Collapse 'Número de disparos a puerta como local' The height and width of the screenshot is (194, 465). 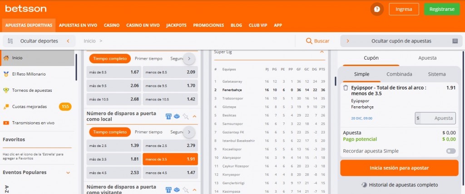194,116
